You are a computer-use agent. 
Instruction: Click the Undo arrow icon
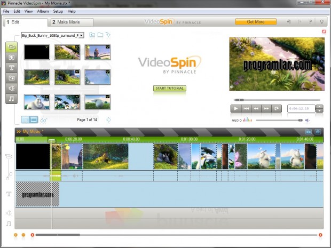289,22
